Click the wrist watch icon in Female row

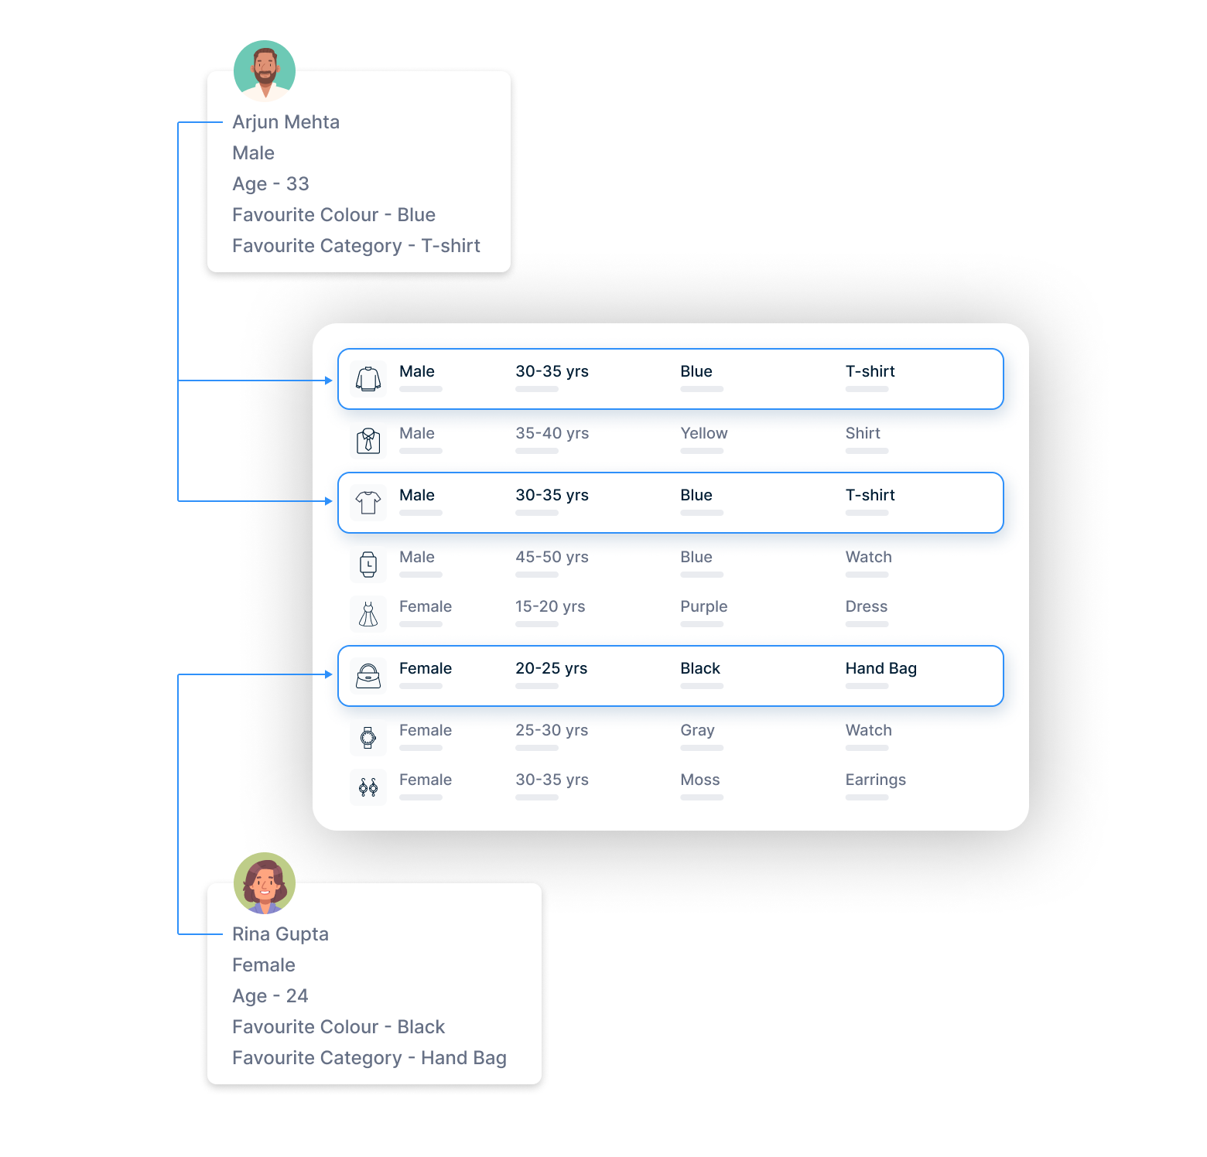pyautogui.click(x=368, y=738)
